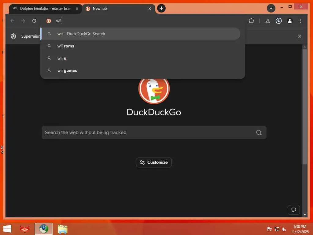This screenshot has width=313, height=235.
Task: Close the Dolphin Emulator tab
Action: coord(77,9)
